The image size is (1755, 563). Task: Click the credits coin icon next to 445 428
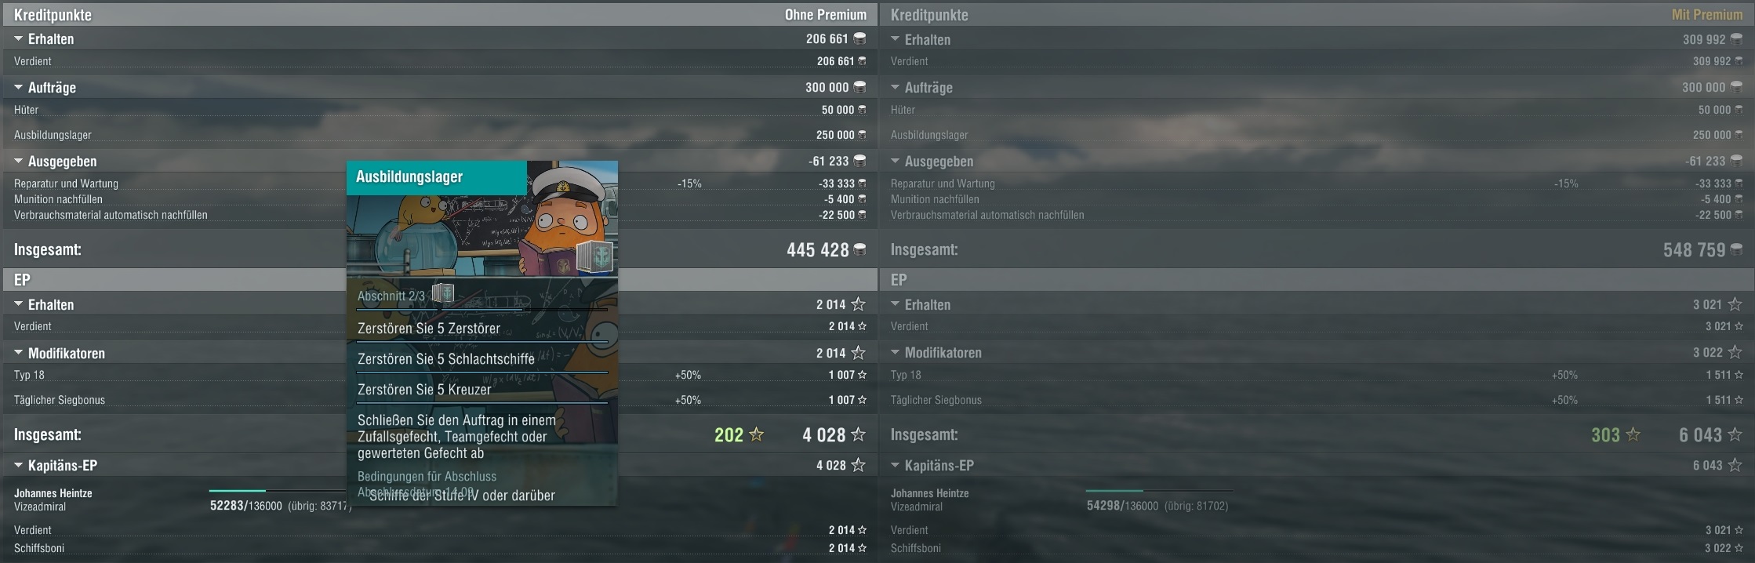(860, 249)
